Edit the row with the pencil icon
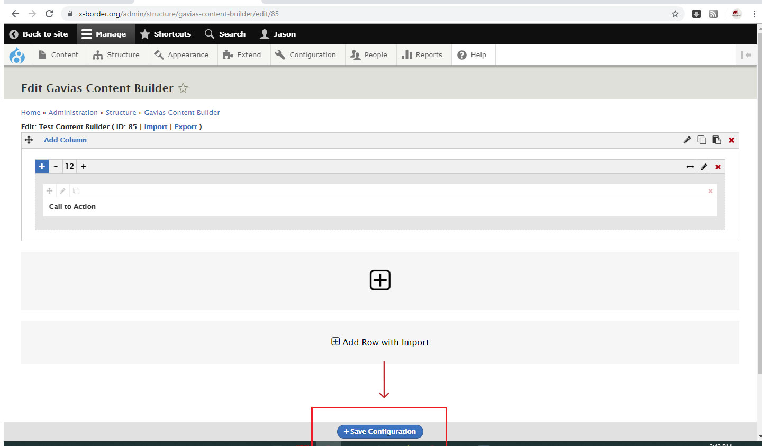The height and width of the screenshot is (446, 762). (x=687, y=140)
